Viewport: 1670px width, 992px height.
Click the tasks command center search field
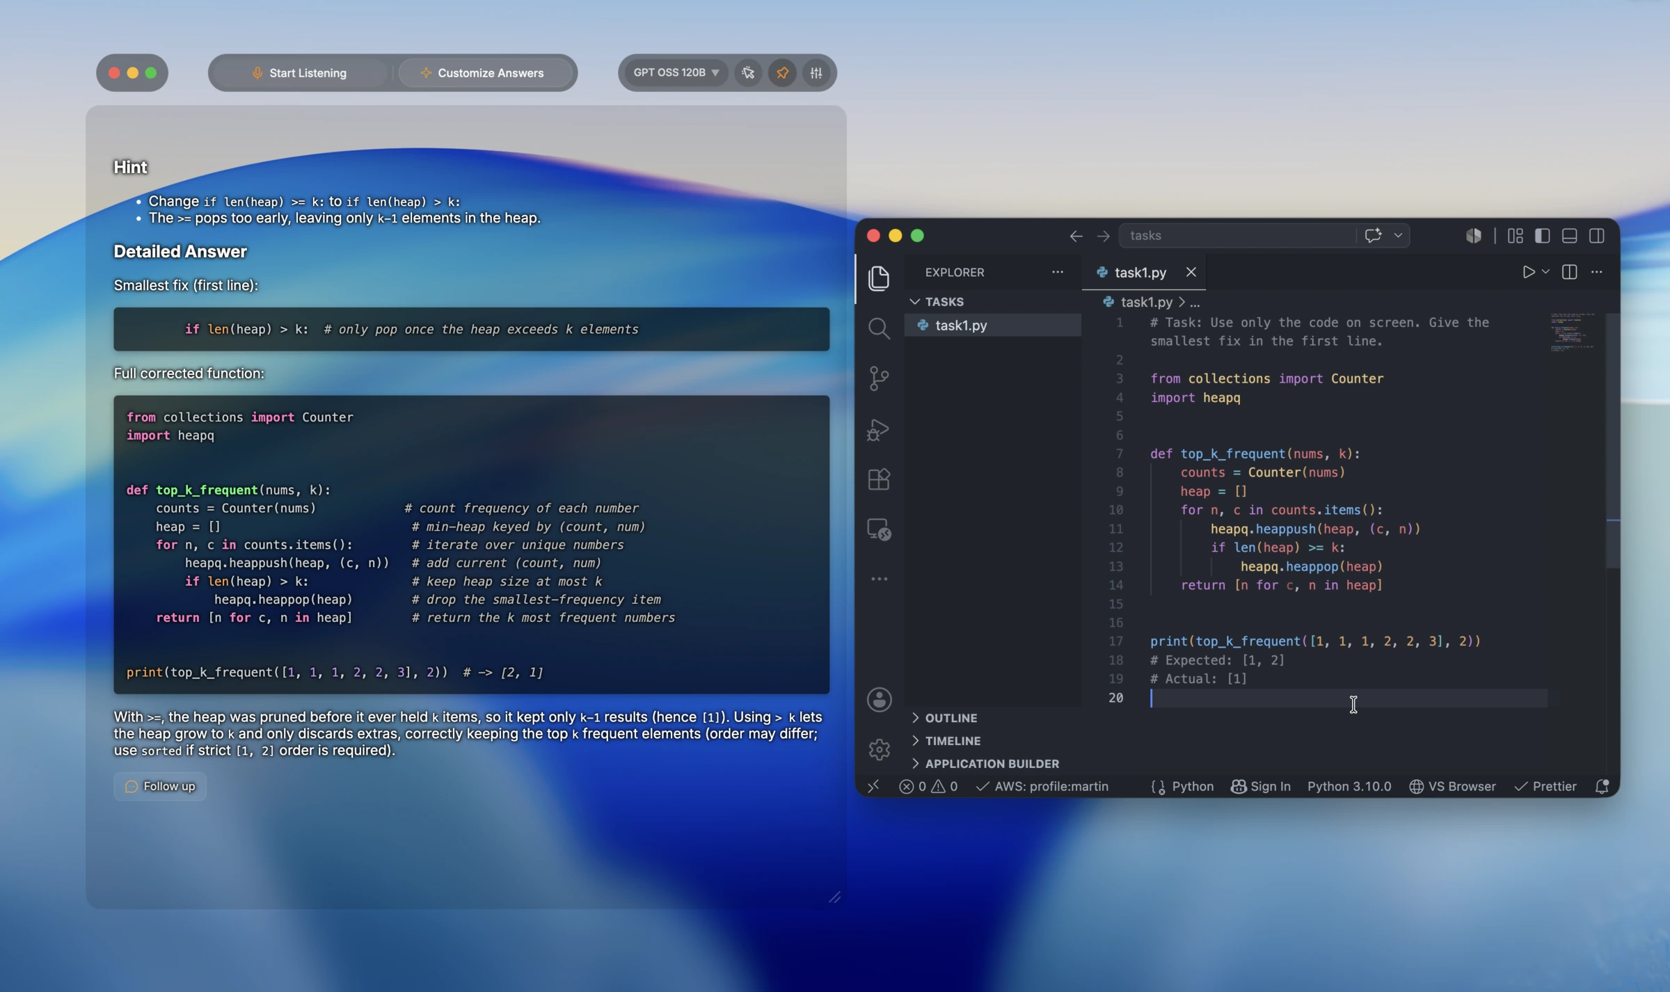[x=1237, y=236]
